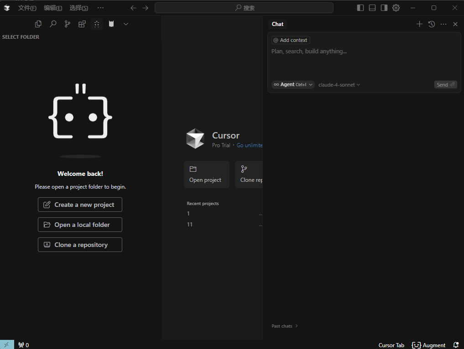
Task: Open the Source Control branch icon
Action: pos(68,24)
